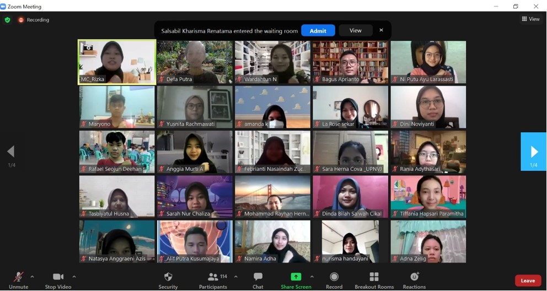Click the green encryption shield icon

[7, 20]
